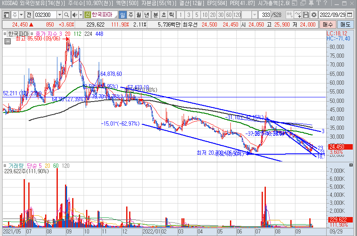The image size is (357, 236).
Task: Open help with question mark icon
Action: click(325, 3)
